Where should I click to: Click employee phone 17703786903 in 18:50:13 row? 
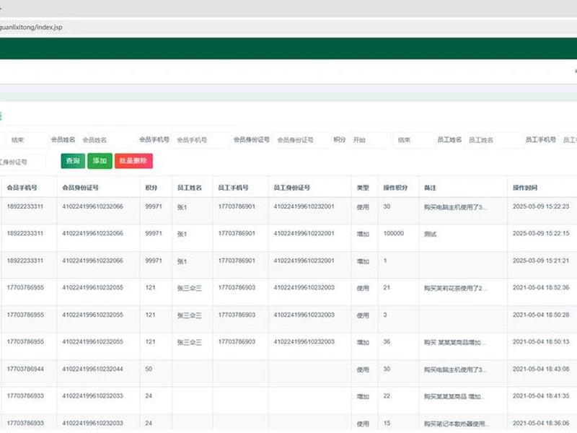coord(237,341)
